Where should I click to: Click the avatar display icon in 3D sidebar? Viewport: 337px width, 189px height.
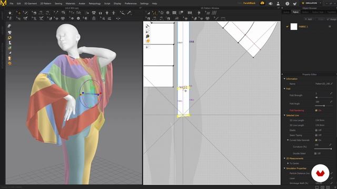9,43
